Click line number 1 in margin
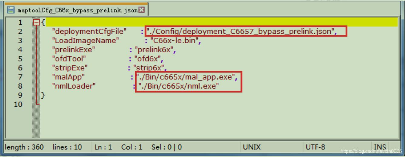This screenshot has height=157, width=405. [x=20, y=22]
